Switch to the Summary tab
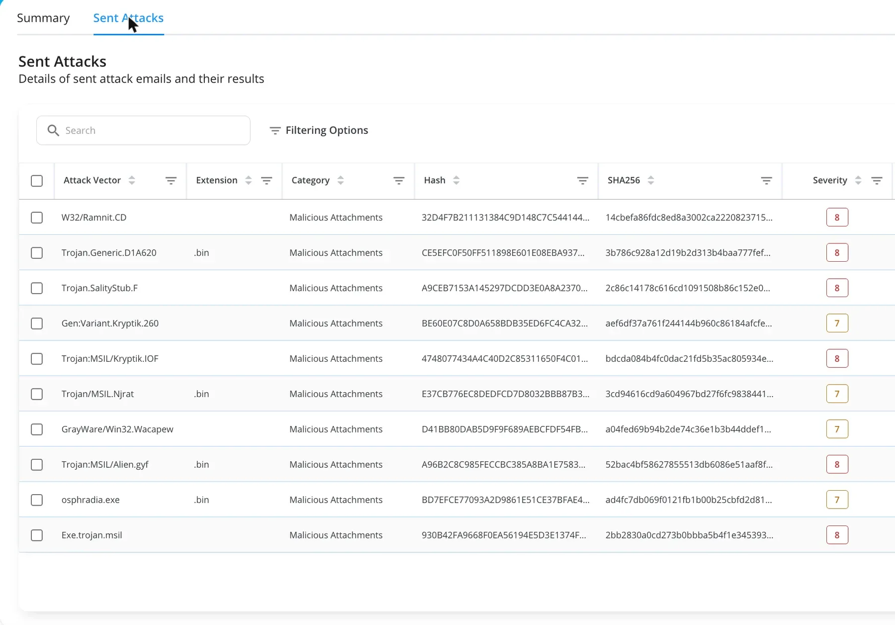The image size is (895, 625). point(43,18)
